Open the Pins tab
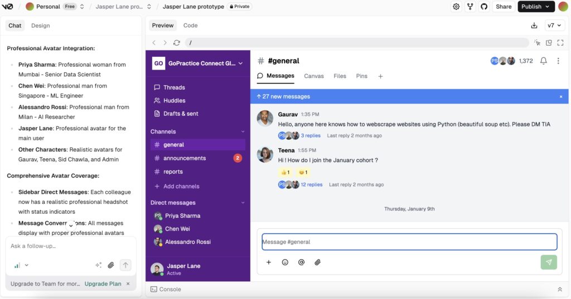Screen dimensions: 571x299 coord(361,76)
